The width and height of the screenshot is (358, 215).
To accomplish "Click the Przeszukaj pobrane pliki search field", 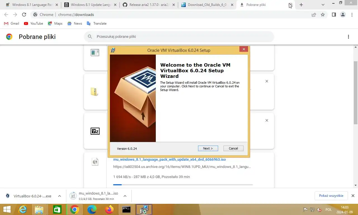I will coord(179,37).
